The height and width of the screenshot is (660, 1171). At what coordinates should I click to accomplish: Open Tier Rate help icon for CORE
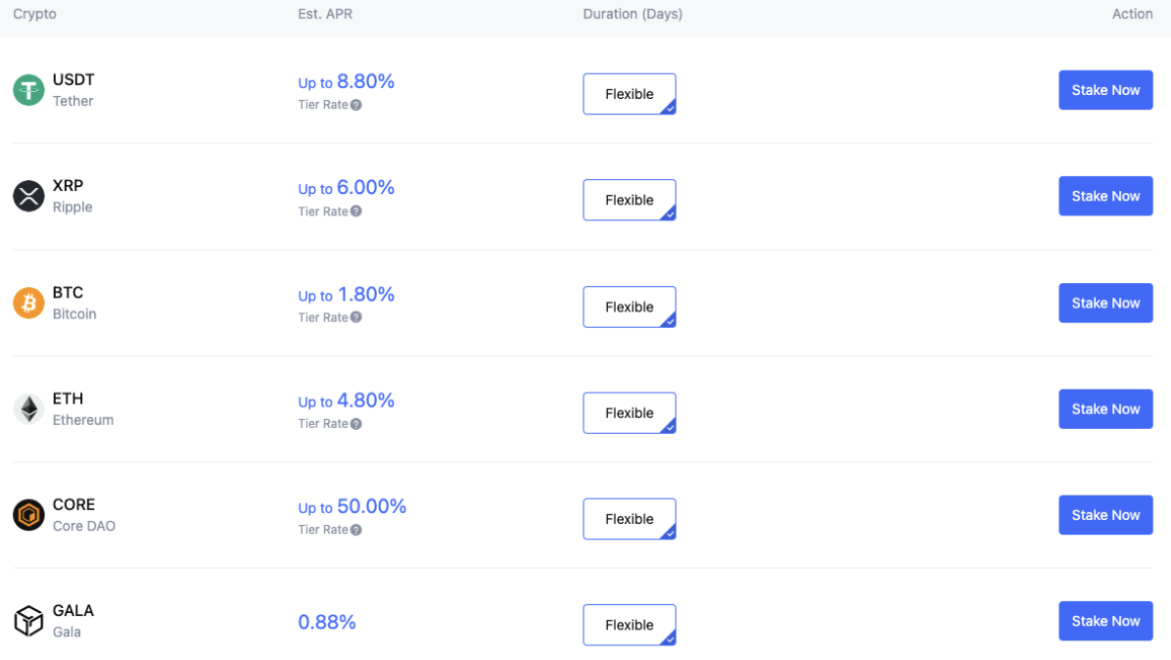[356, 530]
